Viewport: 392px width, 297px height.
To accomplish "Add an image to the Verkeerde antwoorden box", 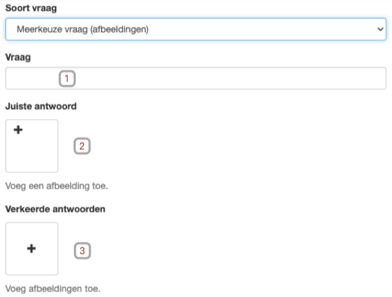I will tap(32, 249).
